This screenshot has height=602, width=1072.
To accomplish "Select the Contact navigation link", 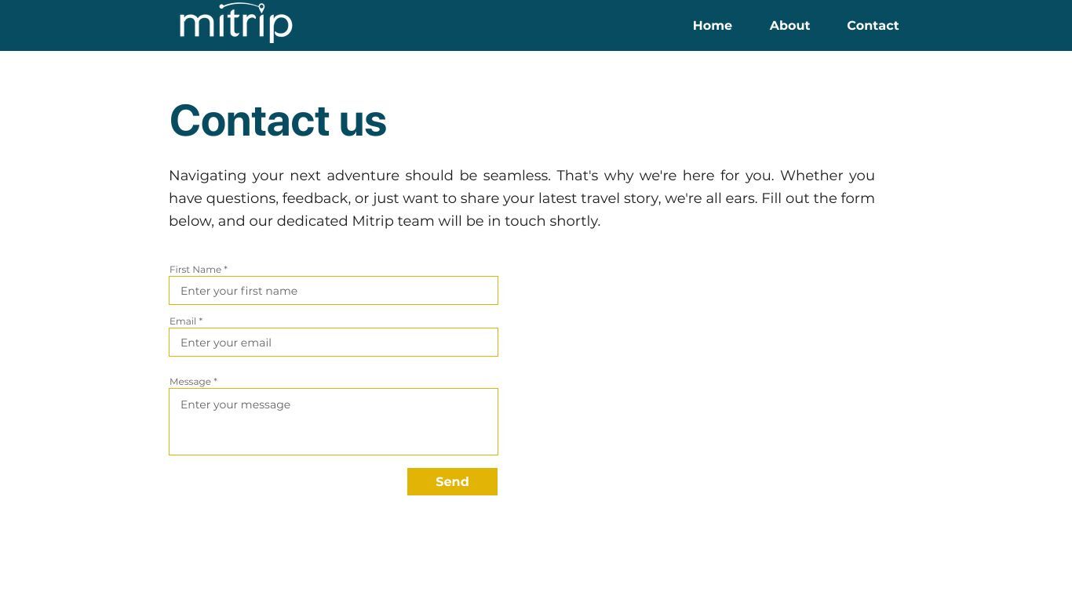I will (x=873, y=25).
